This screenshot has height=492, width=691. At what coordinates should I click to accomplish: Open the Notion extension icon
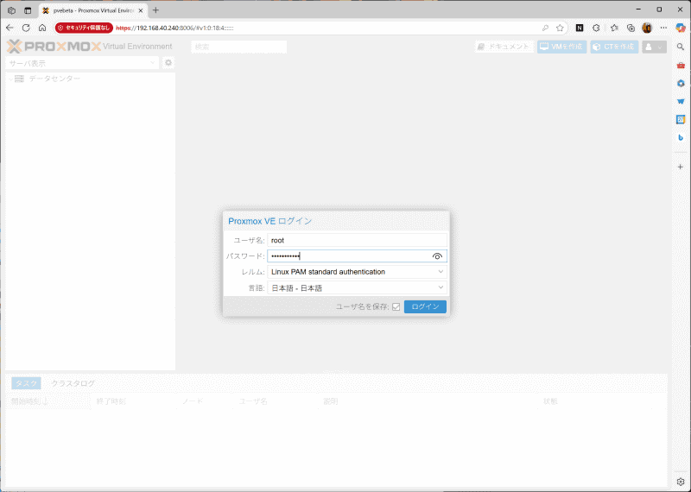click(x=580, y=28)
